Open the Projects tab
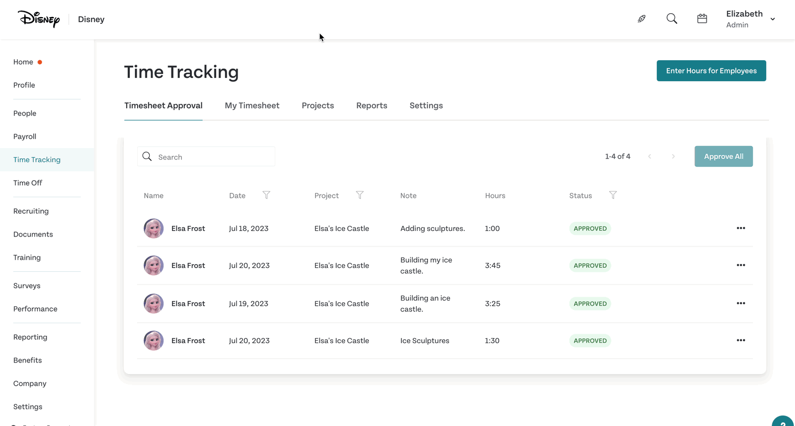This screenshot has width=795, height=426. (318, 106)
